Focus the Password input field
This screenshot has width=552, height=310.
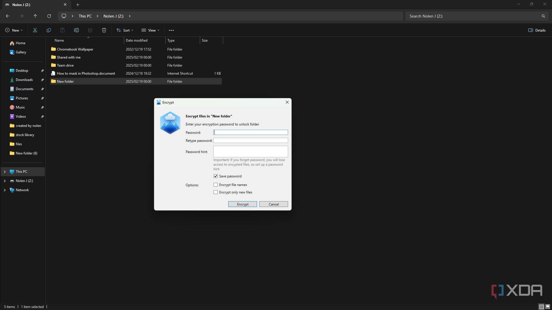(251, 132)
